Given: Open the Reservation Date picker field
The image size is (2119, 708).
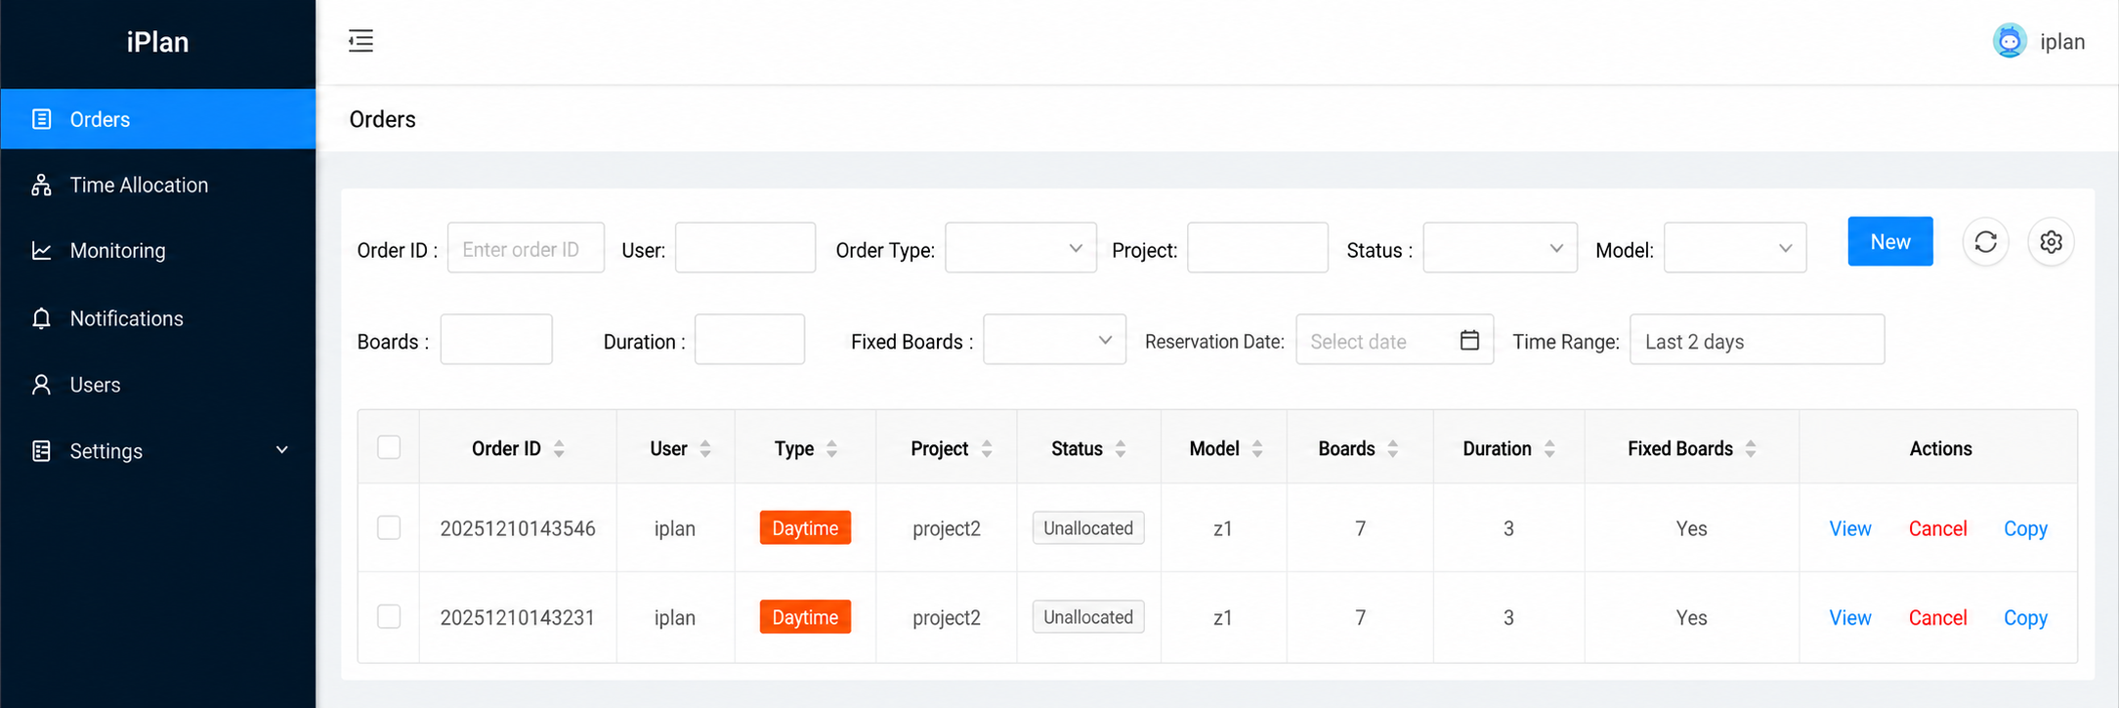Looking at the screenshot, I should tap(1394, 340).
